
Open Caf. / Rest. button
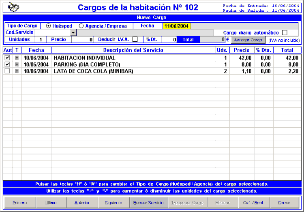254,203
